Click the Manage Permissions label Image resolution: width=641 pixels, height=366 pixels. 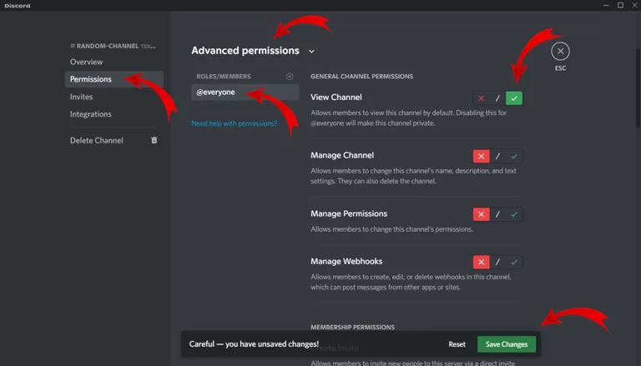349,213
